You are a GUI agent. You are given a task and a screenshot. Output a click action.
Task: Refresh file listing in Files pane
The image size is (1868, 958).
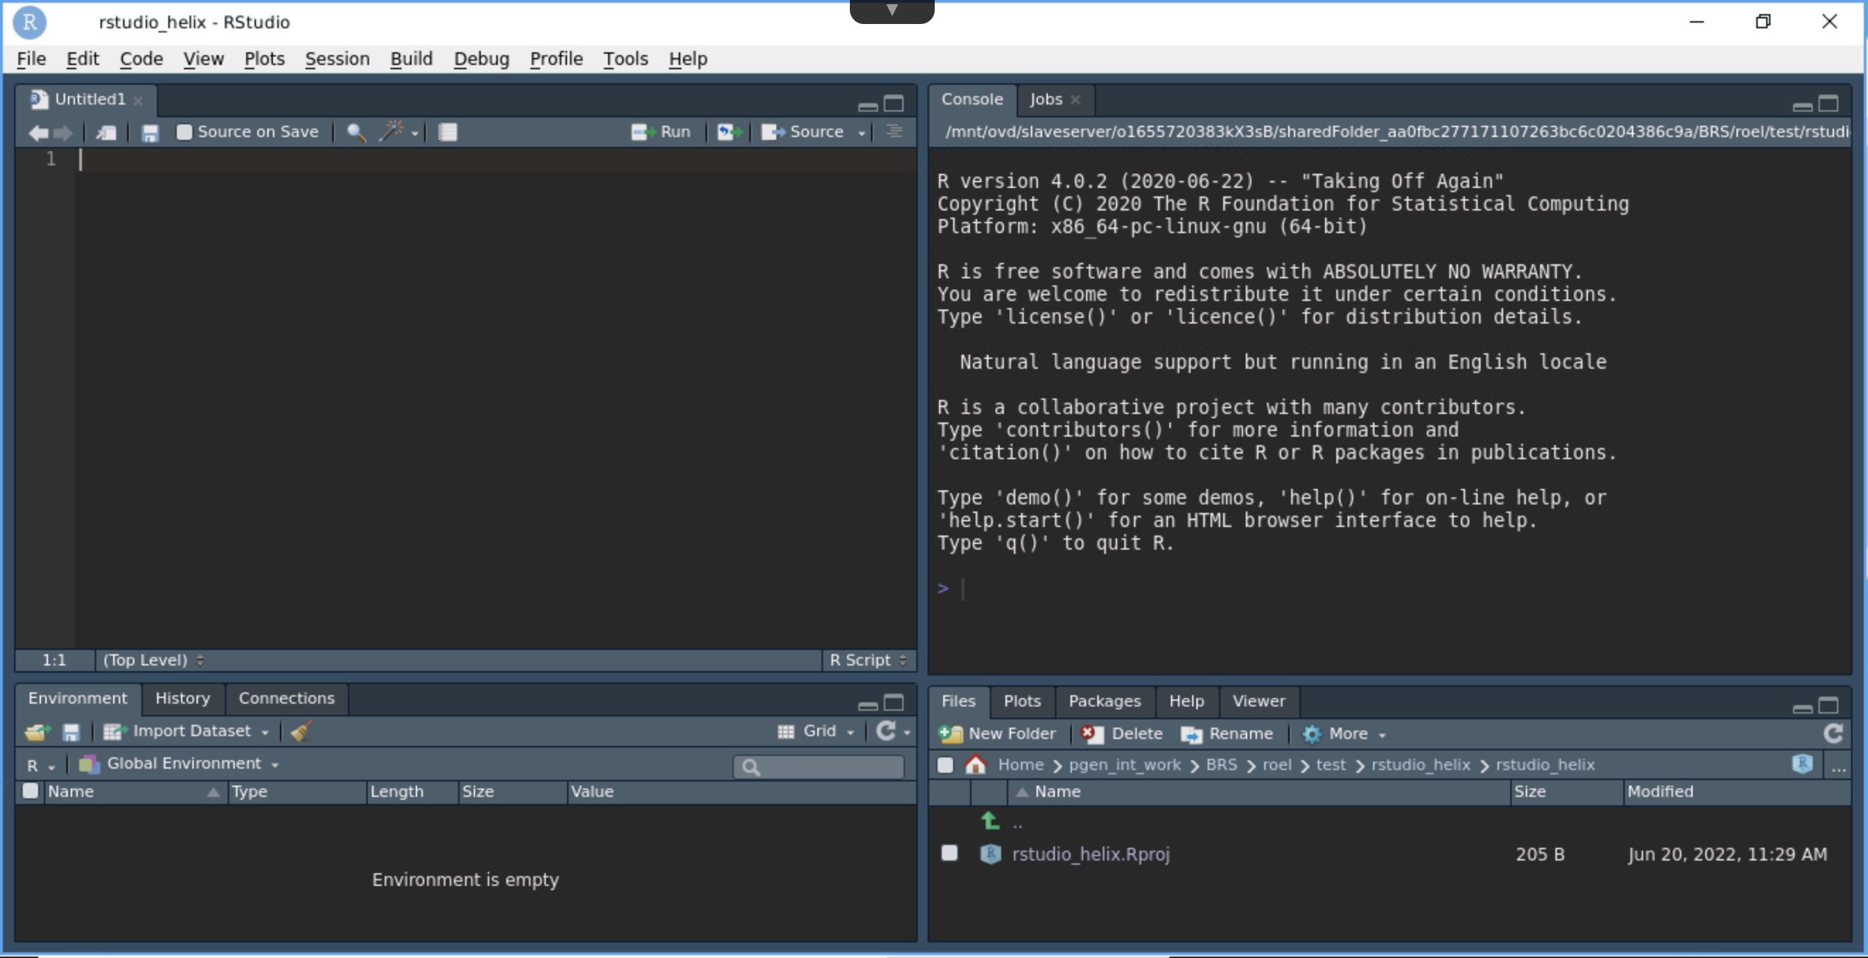pyautogui.click(x=1833, y=733)
